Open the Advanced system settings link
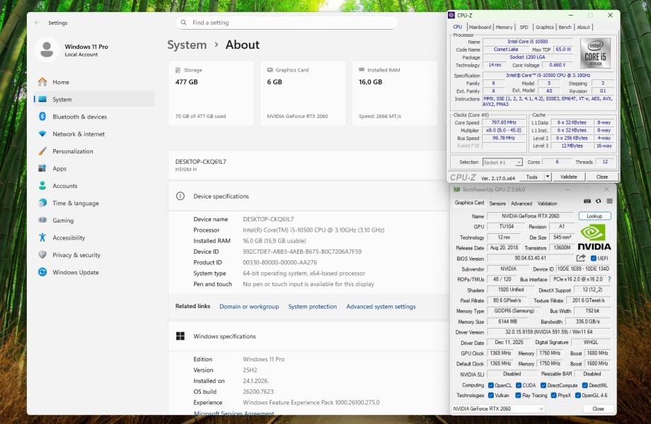651x424 pixels. tap(381, 307)
